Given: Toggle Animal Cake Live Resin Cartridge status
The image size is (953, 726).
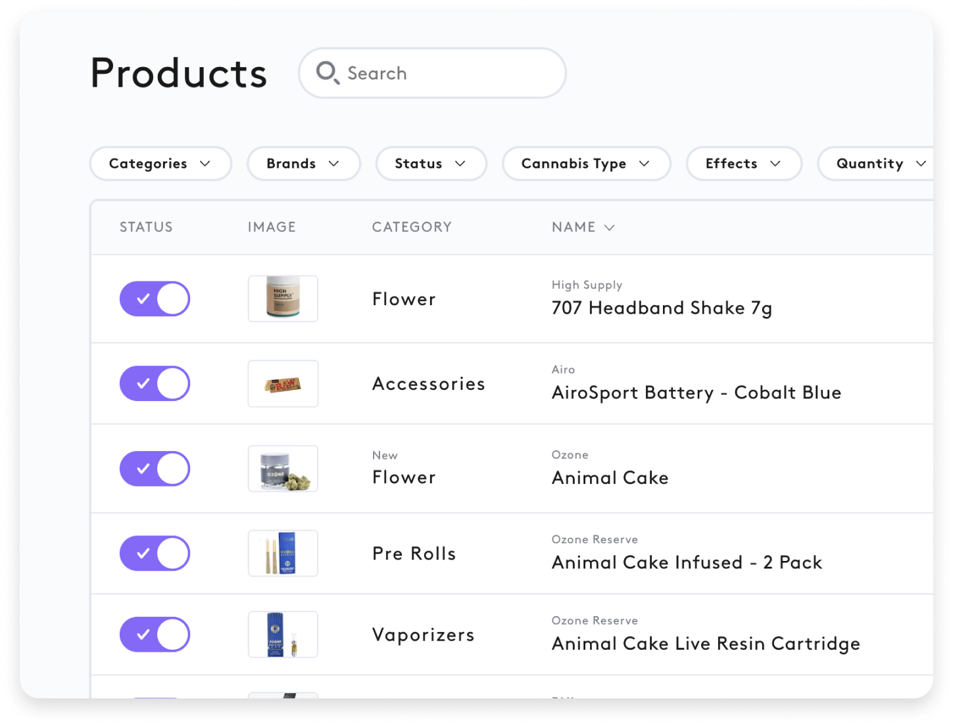Looking at the screenshot, I should point(155,635).
